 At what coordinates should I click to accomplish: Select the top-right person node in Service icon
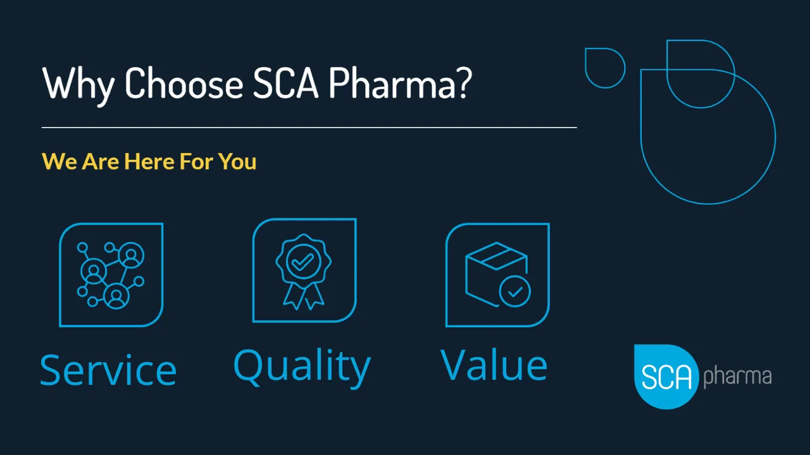point(131,255)
